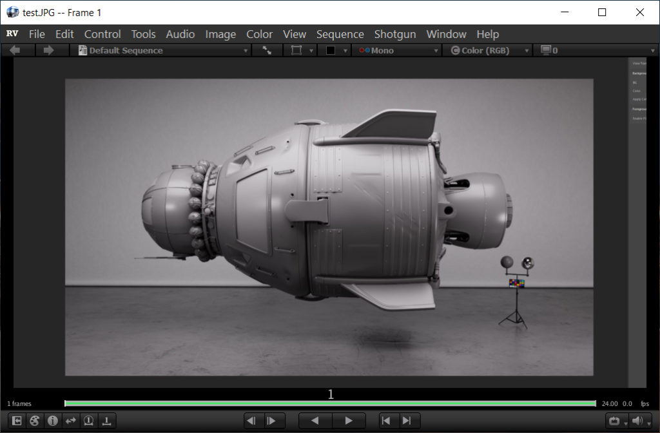Open the image info (i) panel
The image size is (660, 433).
(x=52, y=421)
